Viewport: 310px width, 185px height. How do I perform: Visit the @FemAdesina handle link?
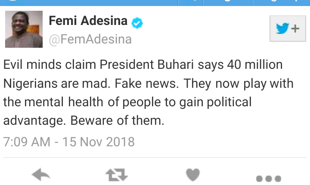pyautogui.click(x=90, y=40)
